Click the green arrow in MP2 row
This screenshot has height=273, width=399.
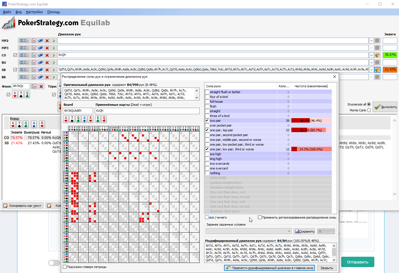pos(54,41)
